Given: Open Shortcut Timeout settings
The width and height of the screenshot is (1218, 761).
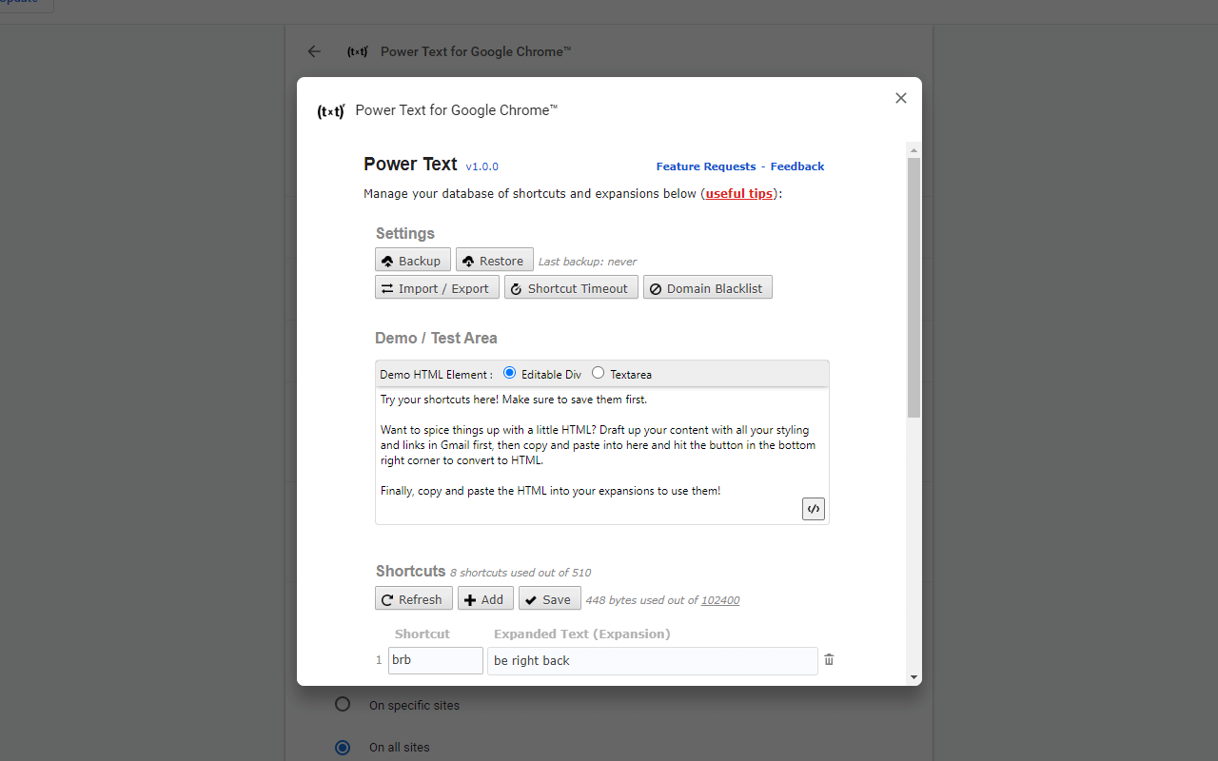Looking at the screenshot, I should 571,287.
